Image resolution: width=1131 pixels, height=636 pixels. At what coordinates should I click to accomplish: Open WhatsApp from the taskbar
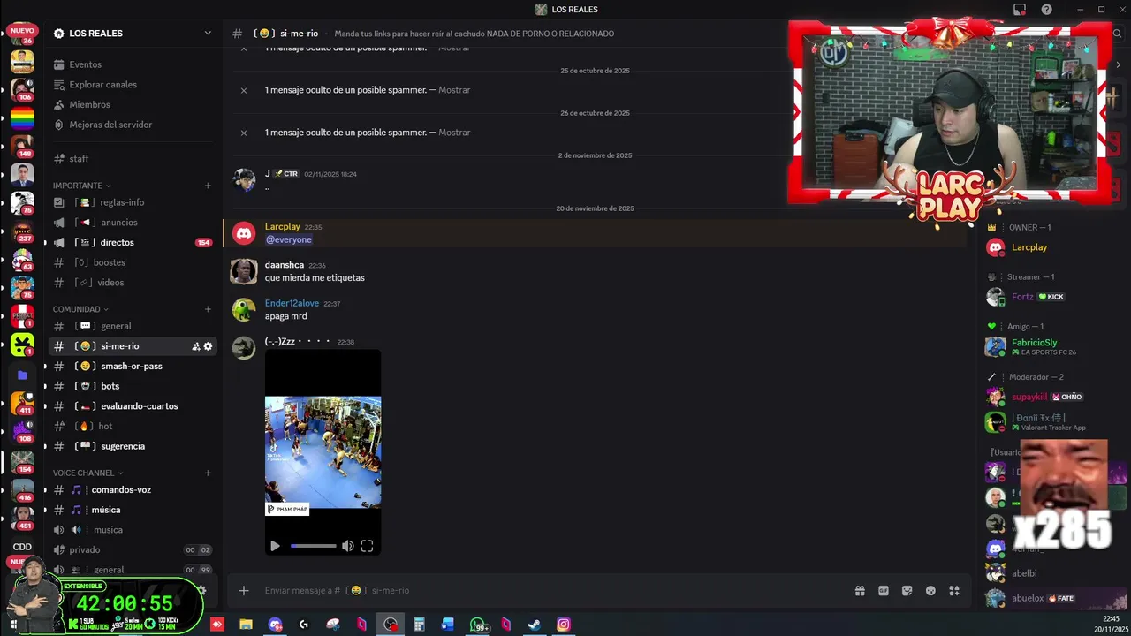pyautogui.click(x=477, y=625)
